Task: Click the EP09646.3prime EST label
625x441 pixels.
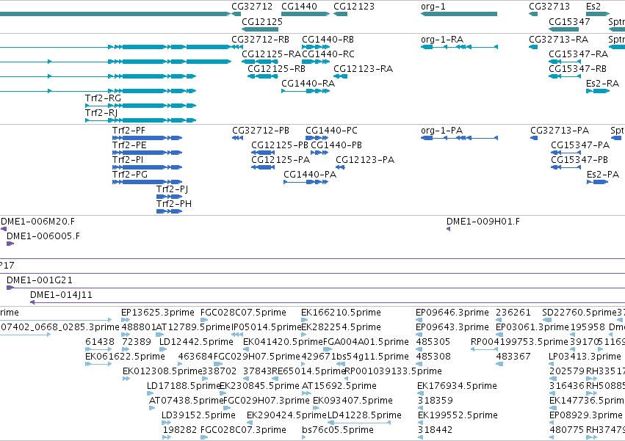Action: (x=452, y=313)
